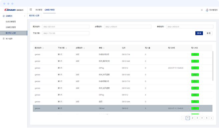The width and height of the screenshot is (219, 129).
Task: Focus the 下发次数 search field
Action: (66, 33)
